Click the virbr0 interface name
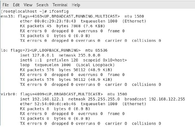This screenshot has height=128, width=195. [8, 94]
